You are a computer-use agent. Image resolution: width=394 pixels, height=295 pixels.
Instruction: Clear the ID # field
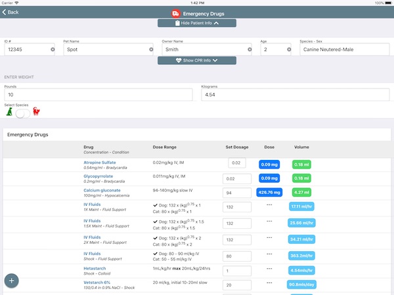(x=53, y=49)
